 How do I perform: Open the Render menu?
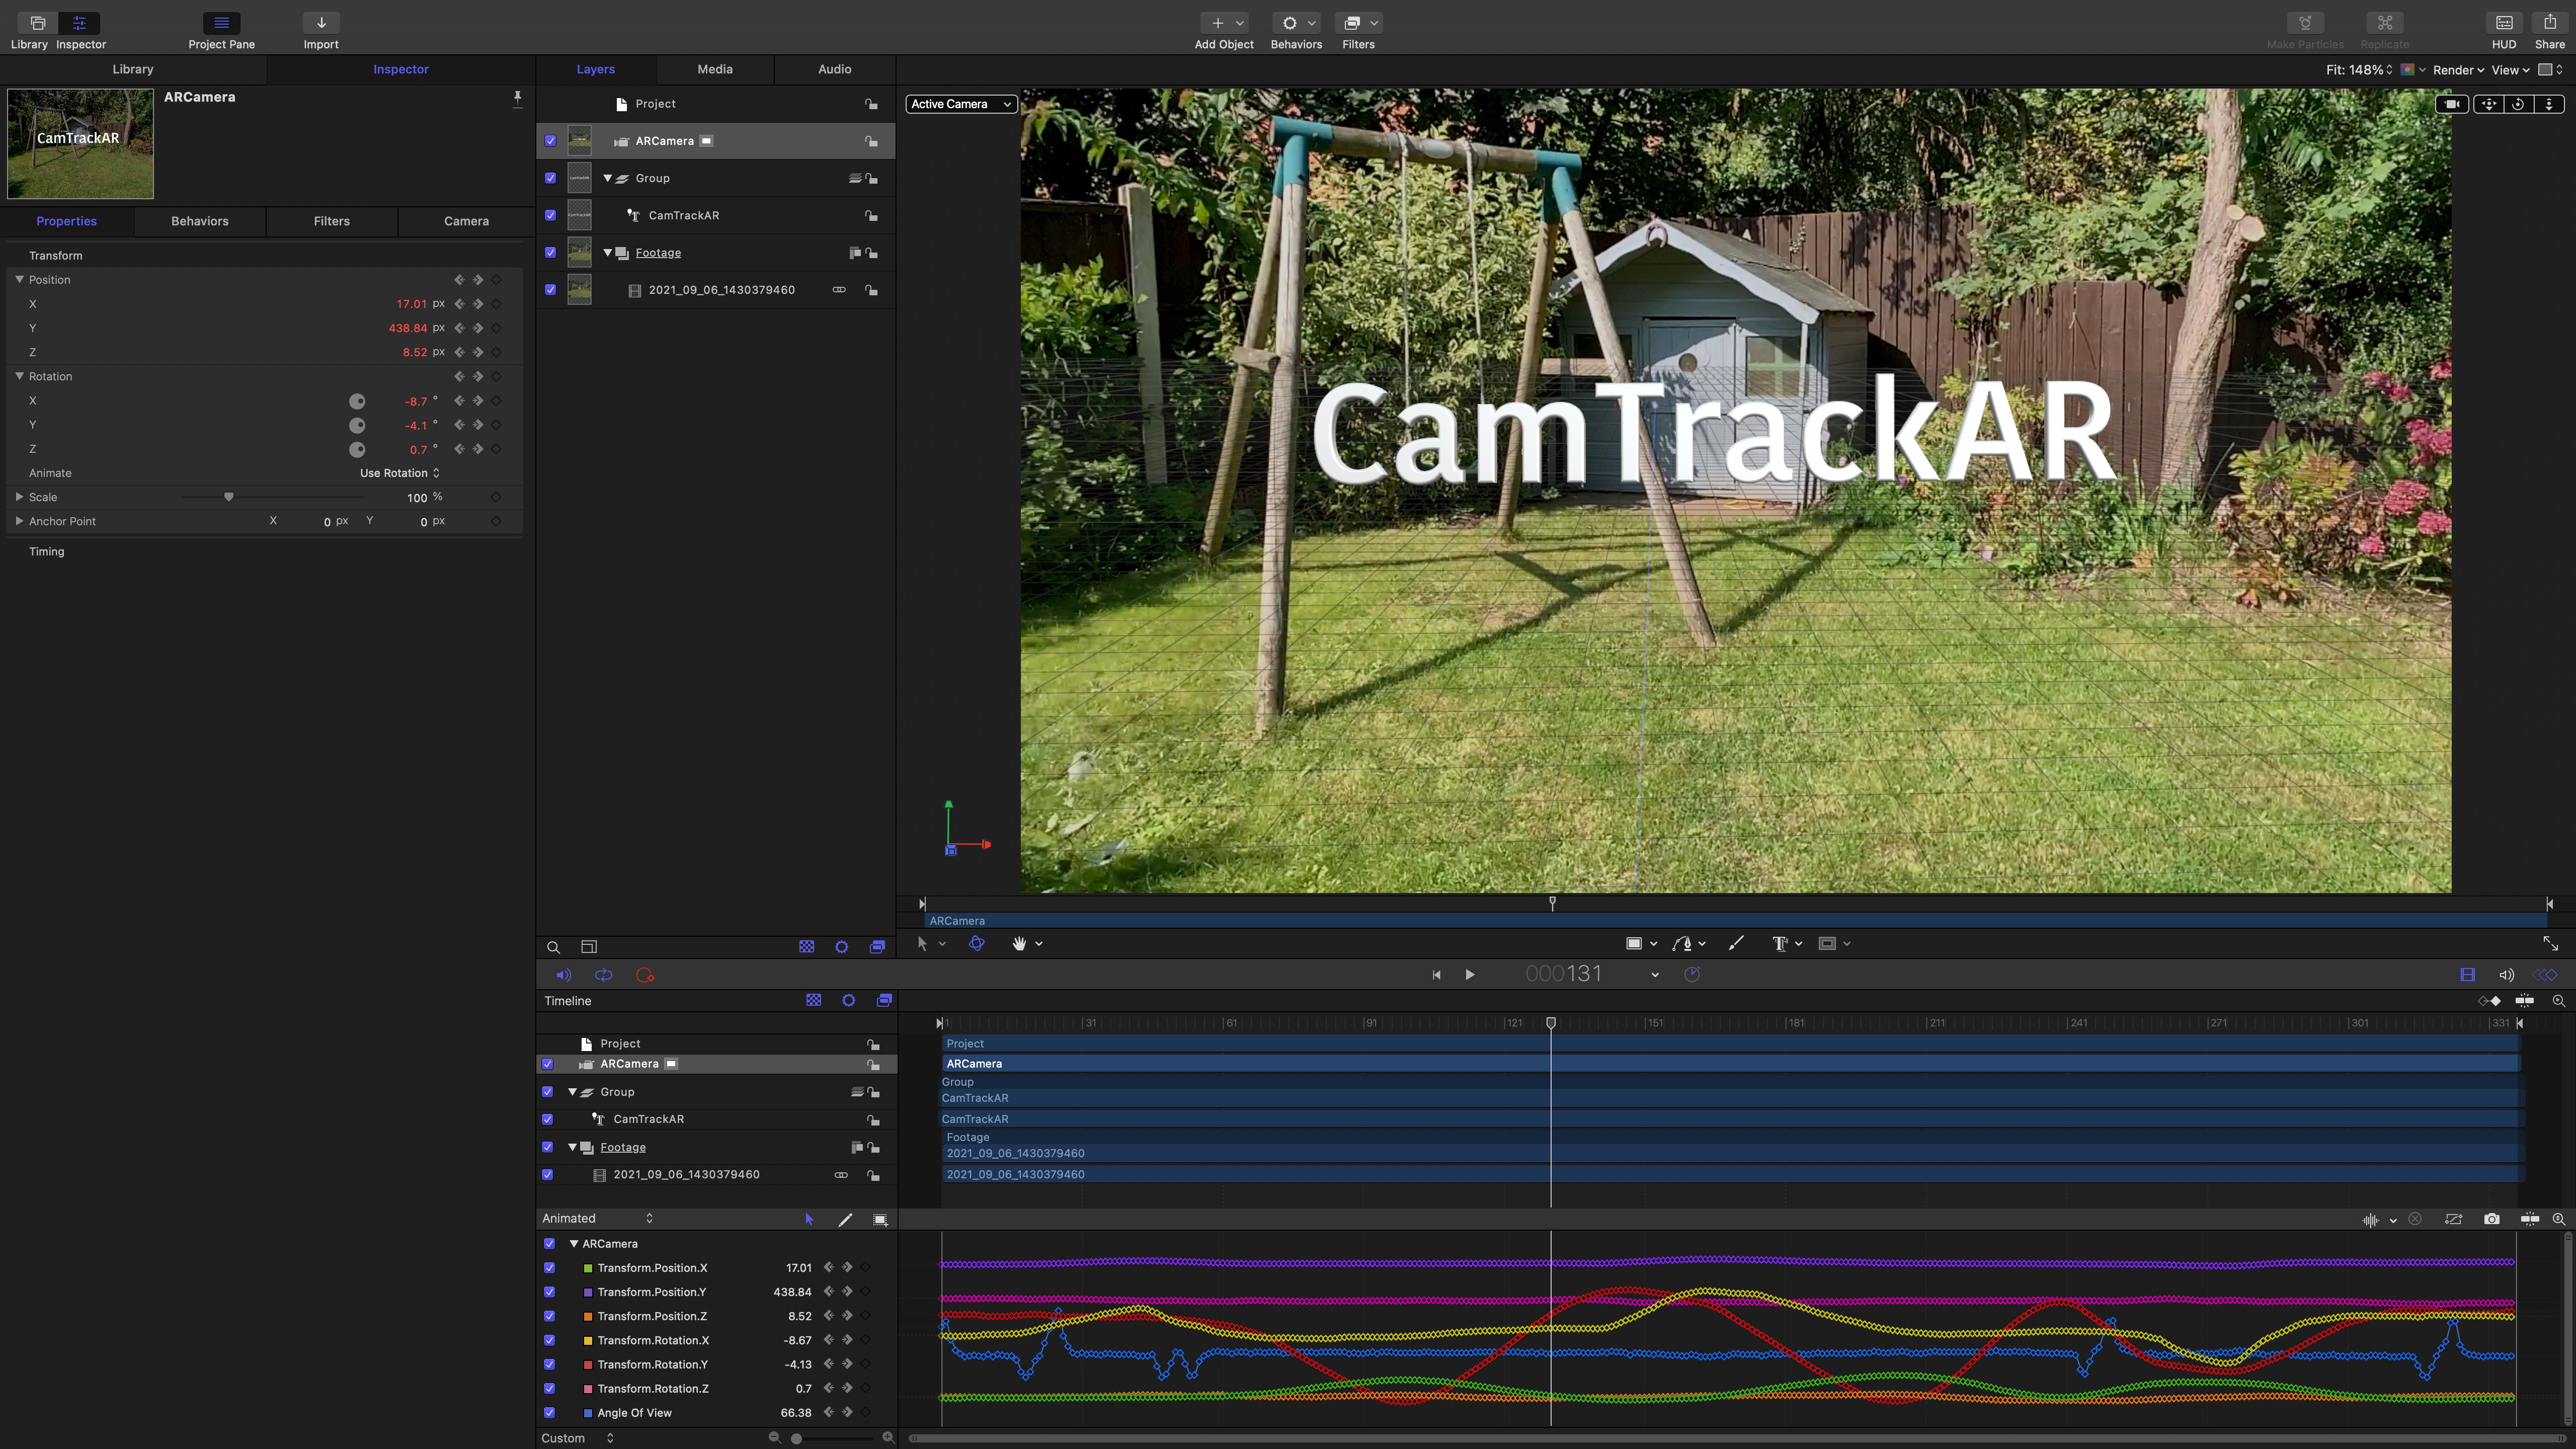(x=2458, y=70)
